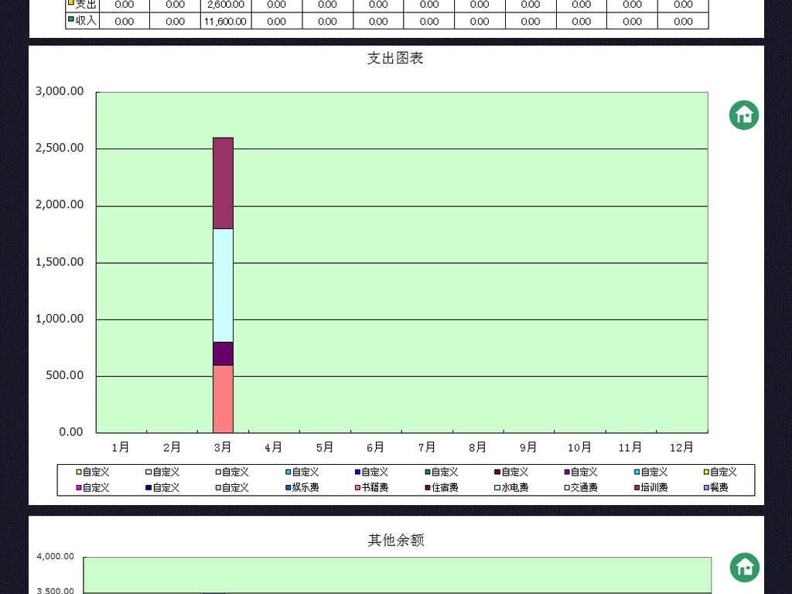Select the 娱乐费 legend entry
Image resolution: width=792 pixels, height=594 pixels.
[x=302, y=487]
